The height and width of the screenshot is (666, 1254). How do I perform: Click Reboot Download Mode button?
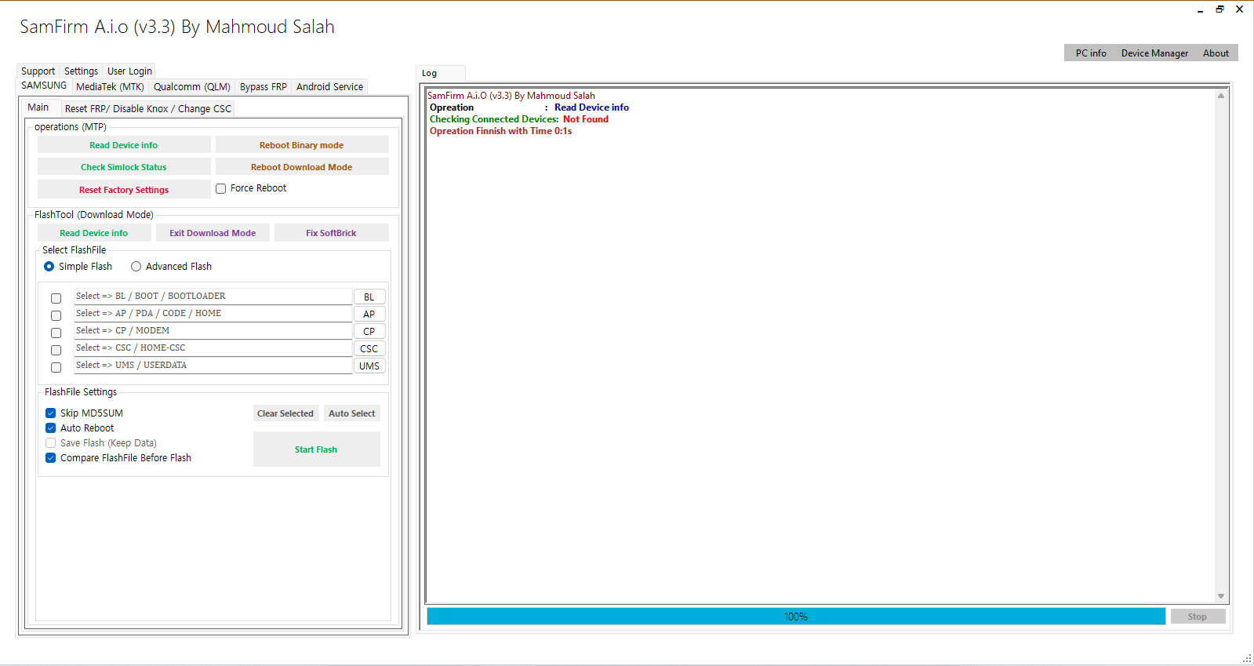point(302,167)
